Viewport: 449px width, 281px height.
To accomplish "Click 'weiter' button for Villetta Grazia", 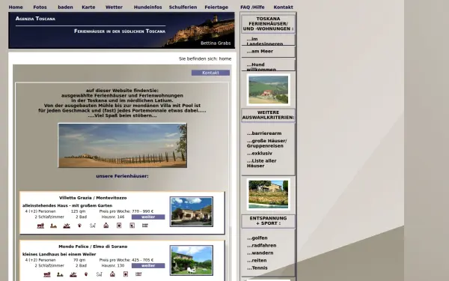I will (x=148, y=217).
